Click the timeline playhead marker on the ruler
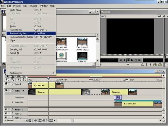The height and width of the screenshot is (126, 168). [x=48, y=78]
